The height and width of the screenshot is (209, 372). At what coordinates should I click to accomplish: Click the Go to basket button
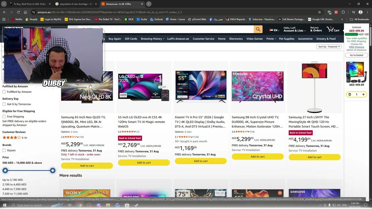356,55
